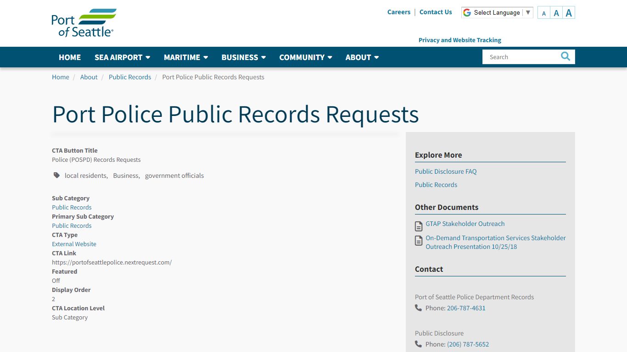
Task: Click Public Records under Primary Sub Category
Action: coord(72,225)
